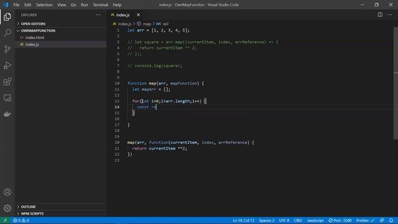The height and width of the screenshot is (224, 398).
Task: Open the Explorer view in activity bar
Action: pos(7,17)
